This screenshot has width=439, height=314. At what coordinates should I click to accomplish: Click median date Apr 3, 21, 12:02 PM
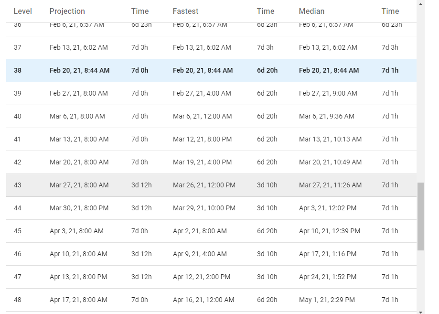coord(327,208)
